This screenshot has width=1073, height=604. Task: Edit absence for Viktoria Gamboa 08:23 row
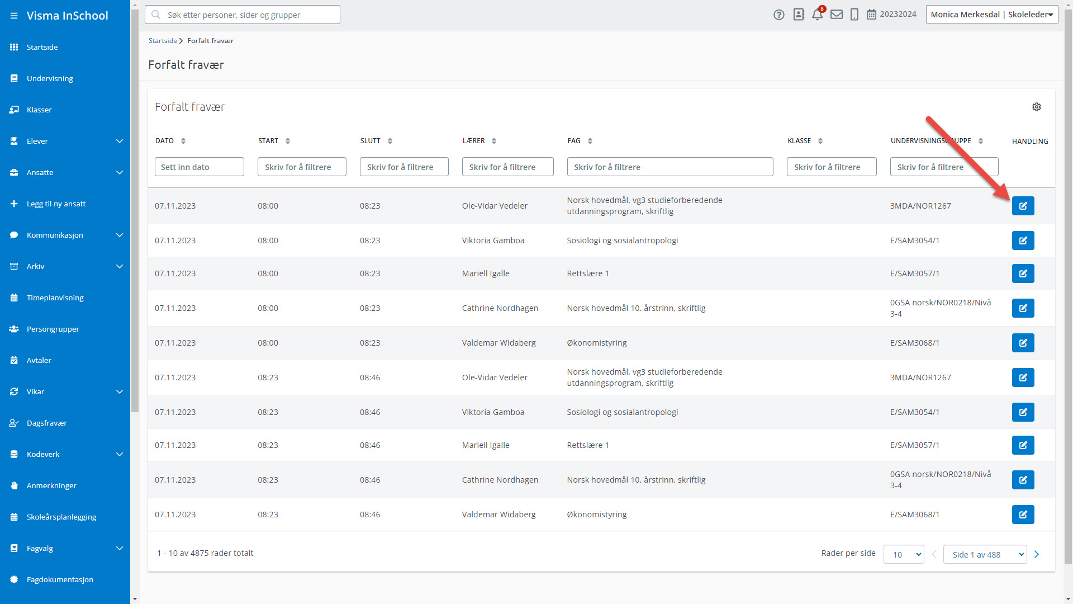(x=1023, y=412)
